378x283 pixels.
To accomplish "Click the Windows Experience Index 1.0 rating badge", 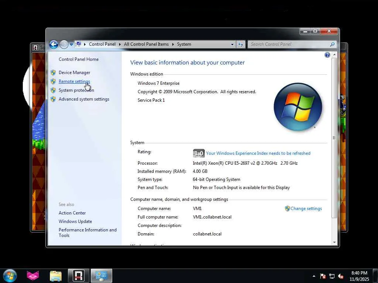I will [x=199, y=153].
